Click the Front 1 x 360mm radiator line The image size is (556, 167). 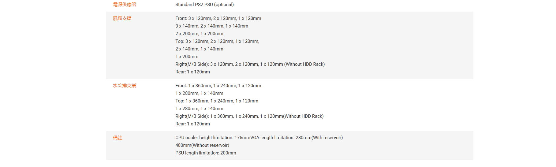218,86
